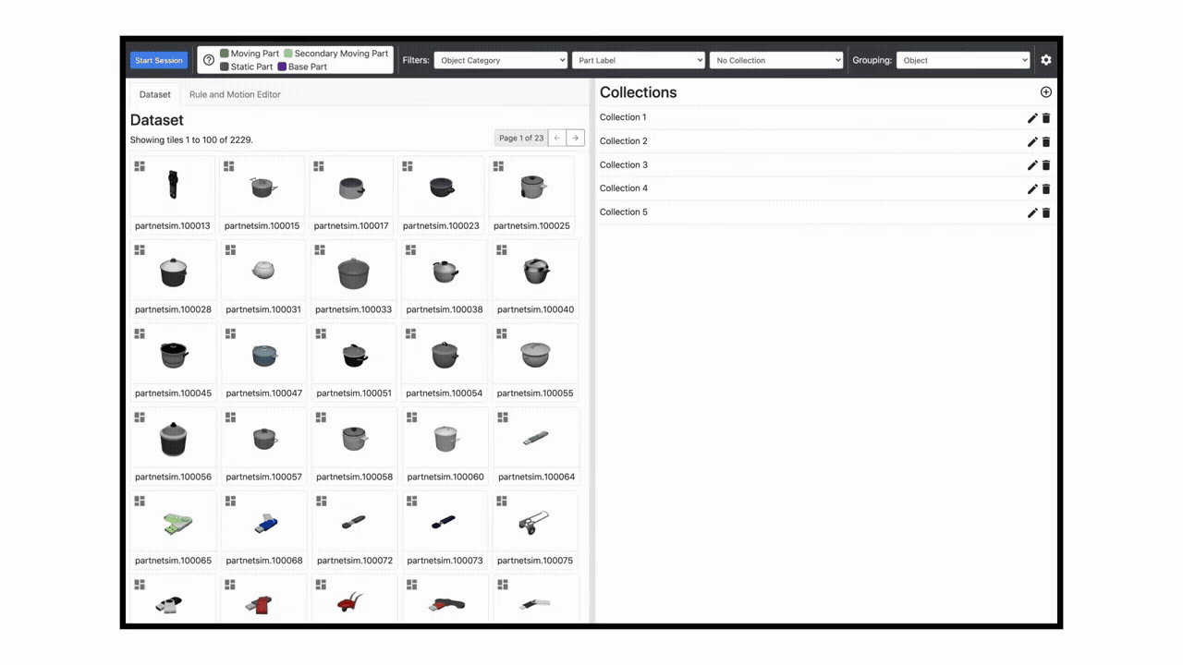Click grid icon on partnetsim.100013 tile
Viewport: 1183px width, 665px height.
(140, 166)
